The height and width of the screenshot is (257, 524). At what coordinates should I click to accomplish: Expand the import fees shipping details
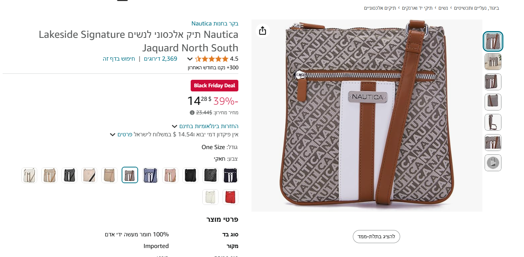[x=112, y=134]
